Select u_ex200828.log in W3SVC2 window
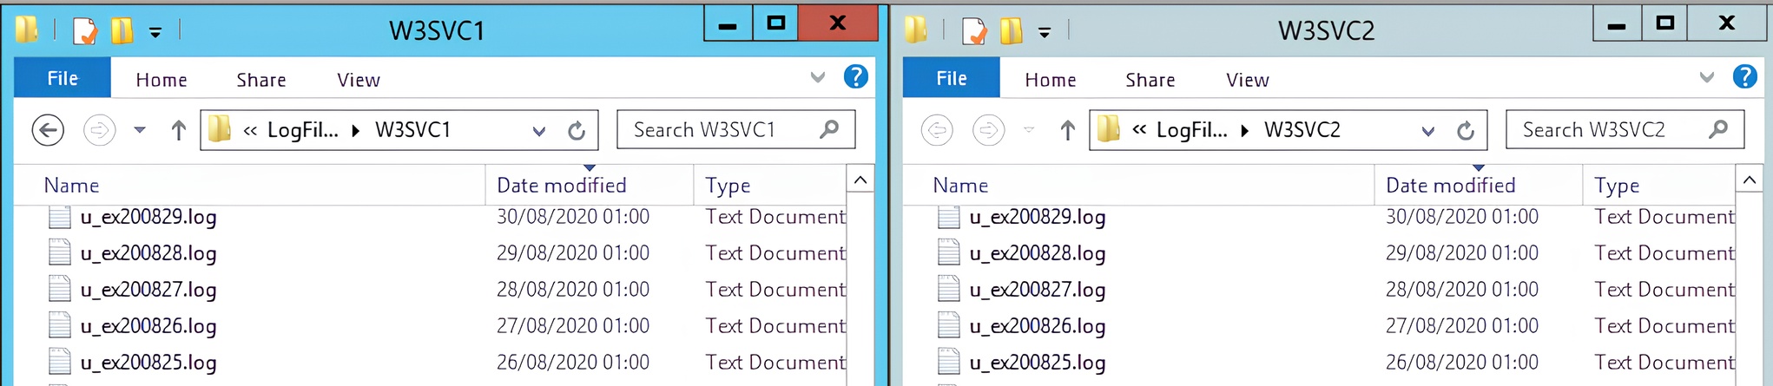Viewport: 1773px width, 386px height. (1038, 253)
